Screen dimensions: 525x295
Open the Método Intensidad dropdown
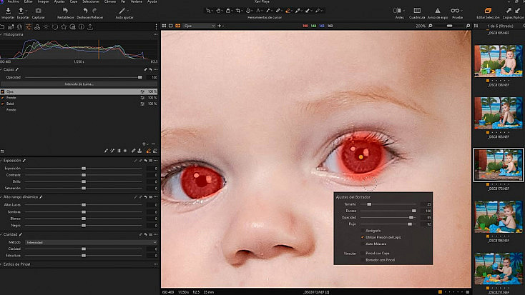[x=92, y=242]
